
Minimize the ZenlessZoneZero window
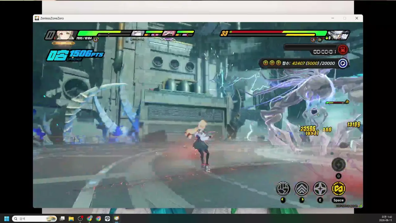tap(333, 18)
